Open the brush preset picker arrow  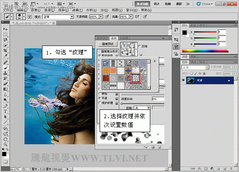[24, 17]
